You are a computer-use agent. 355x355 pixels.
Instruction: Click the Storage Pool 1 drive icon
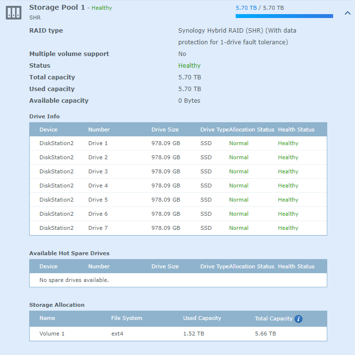pos(14,13)
